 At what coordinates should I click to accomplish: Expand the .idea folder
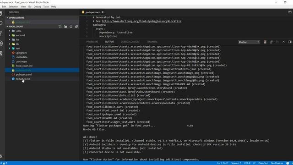pyautogui.click(x=9, y=31)
